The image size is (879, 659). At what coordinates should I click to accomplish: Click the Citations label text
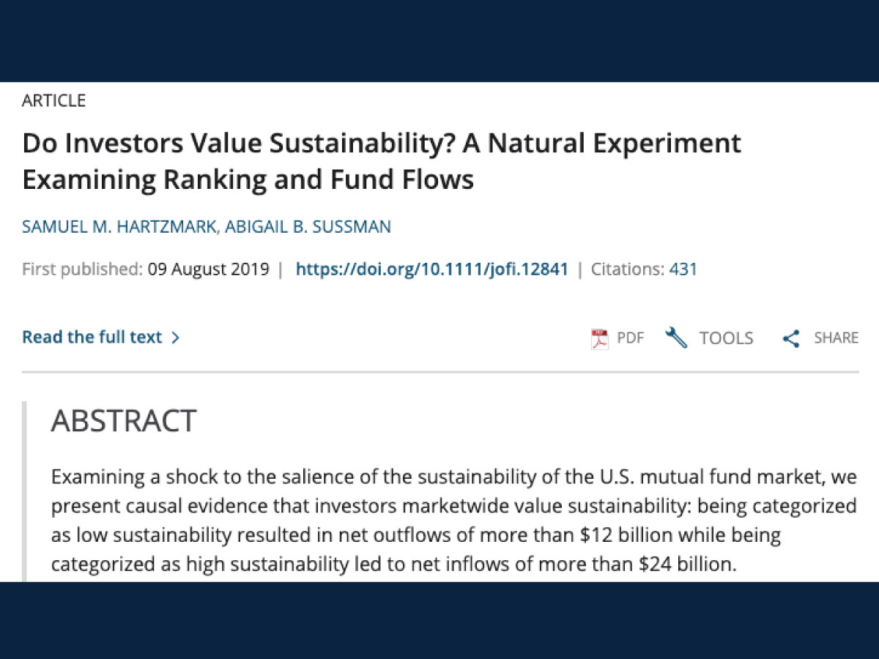point(628,269)
